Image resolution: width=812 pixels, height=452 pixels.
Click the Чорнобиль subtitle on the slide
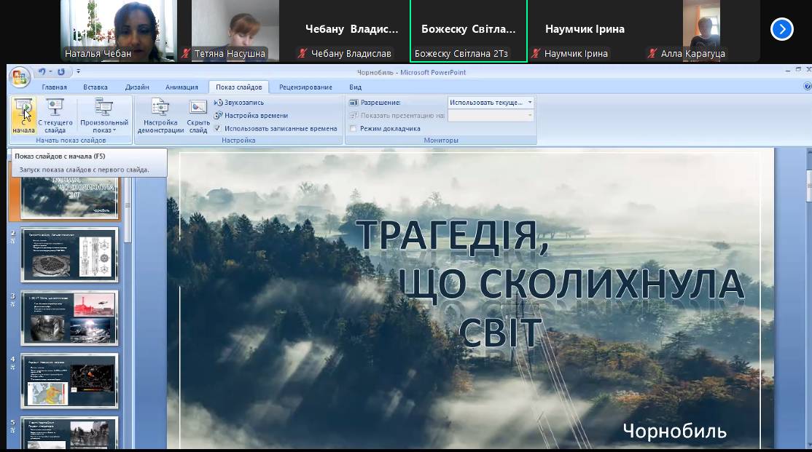674,431
